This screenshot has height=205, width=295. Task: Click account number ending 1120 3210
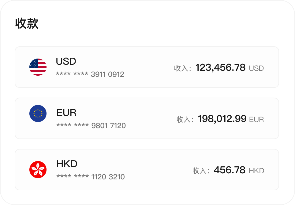(91, 177)
